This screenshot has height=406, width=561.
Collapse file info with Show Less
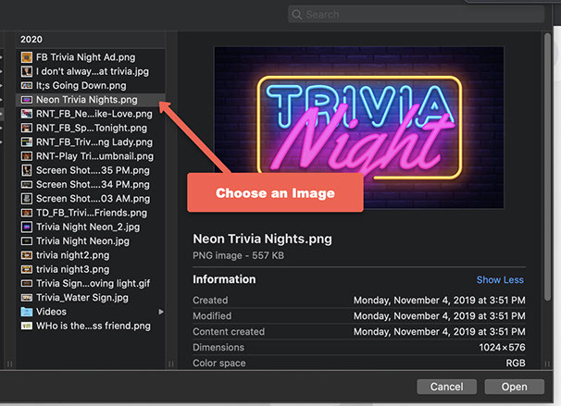(x=500, y=280)
